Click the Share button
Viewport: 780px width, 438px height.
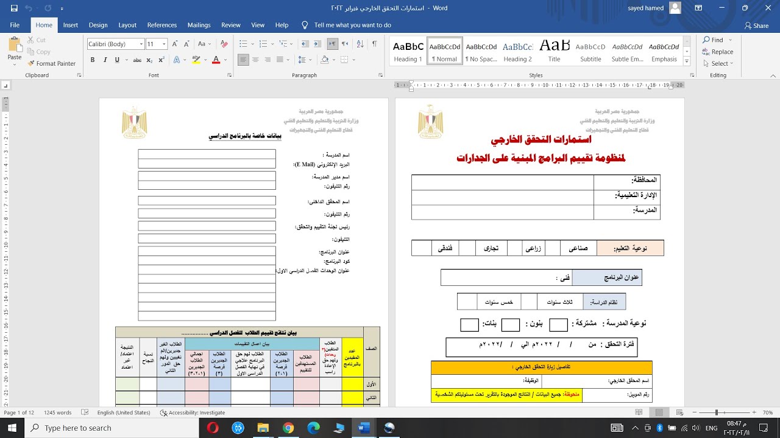(756, 26)
